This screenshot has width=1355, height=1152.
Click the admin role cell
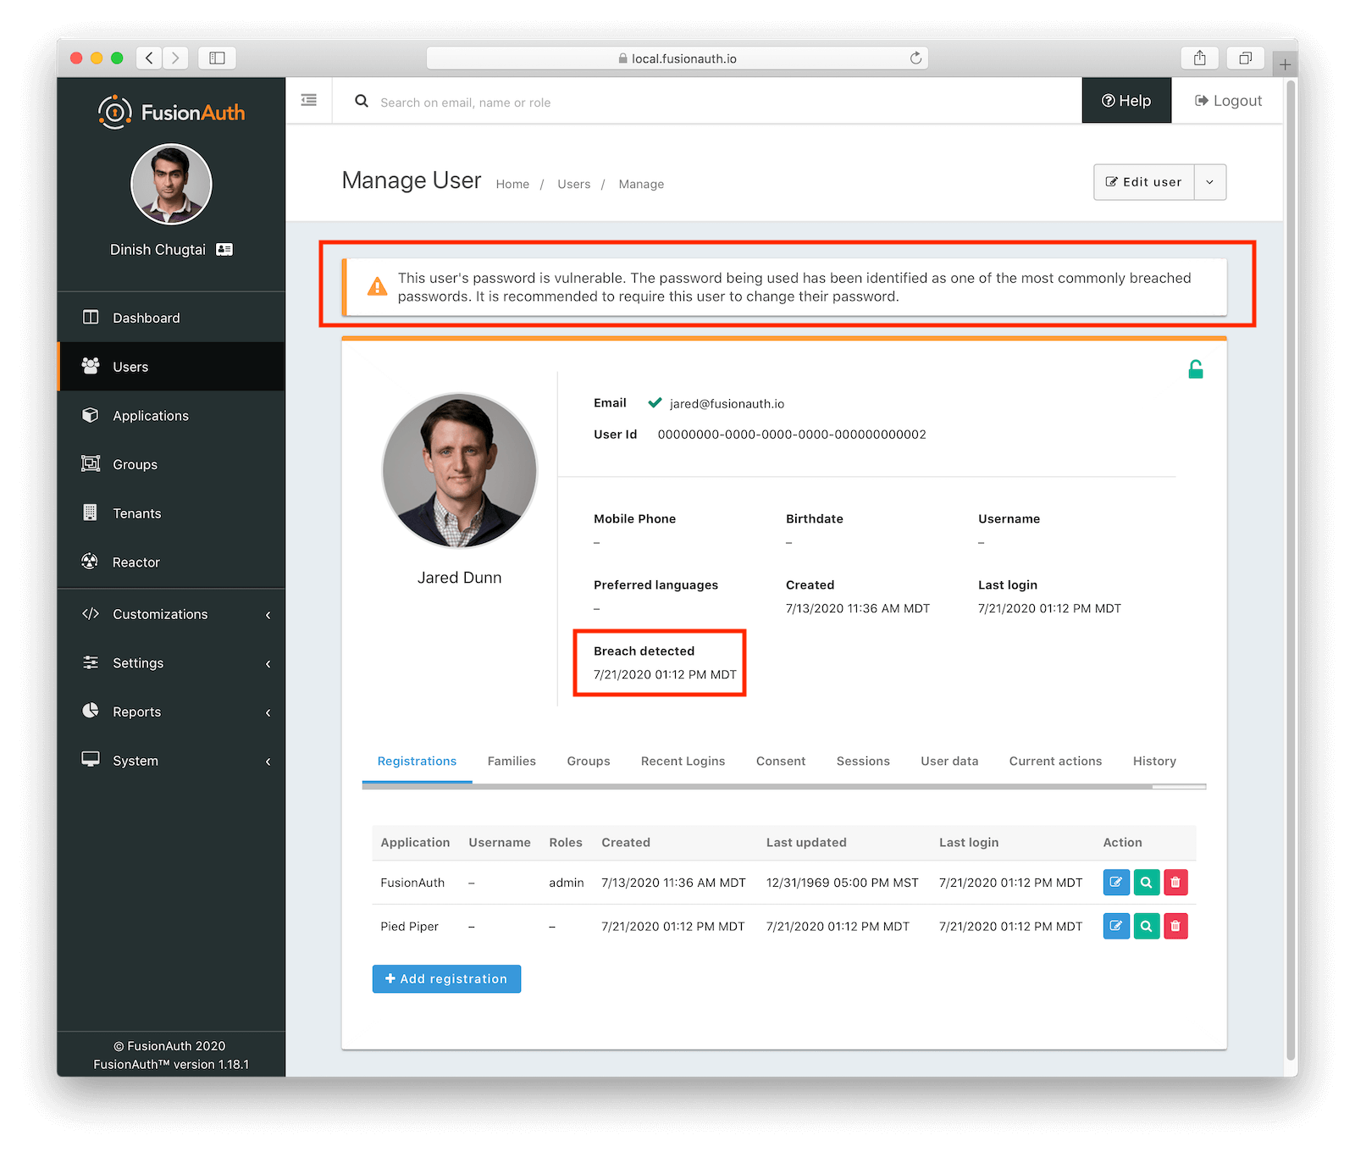pyautogui.click(x=566, y=883)
